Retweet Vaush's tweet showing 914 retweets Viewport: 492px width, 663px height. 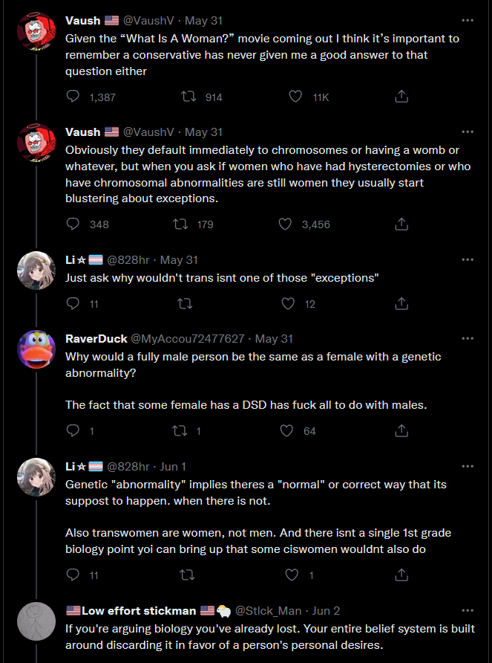[x=188, y=97]
